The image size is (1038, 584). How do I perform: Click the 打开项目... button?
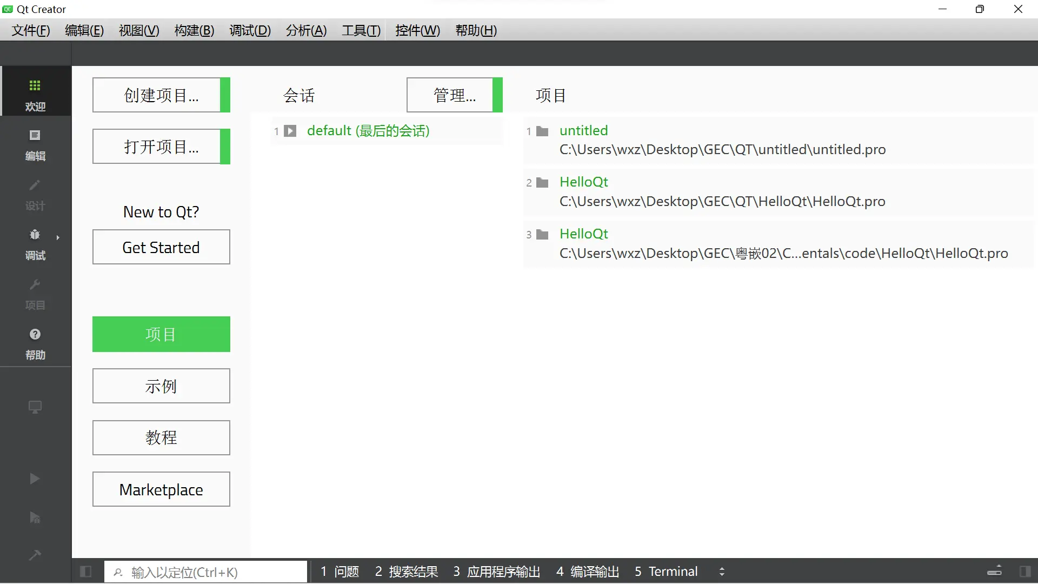pos(161,147)
